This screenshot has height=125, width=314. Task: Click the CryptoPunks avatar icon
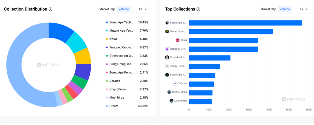click(169, 92)
